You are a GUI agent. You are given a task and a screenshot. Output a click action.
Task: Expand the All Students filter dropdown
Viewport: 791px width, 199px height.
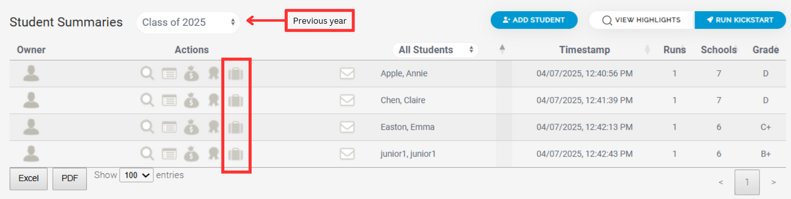[435, 50]
